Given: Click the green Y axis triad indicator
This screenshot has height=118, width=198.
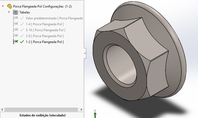Looking at the screenshot, I should click(95, 114).
